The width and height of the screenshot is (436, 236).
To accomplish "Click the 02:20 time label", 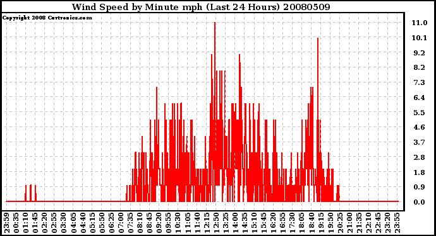I will click(45, 223).
